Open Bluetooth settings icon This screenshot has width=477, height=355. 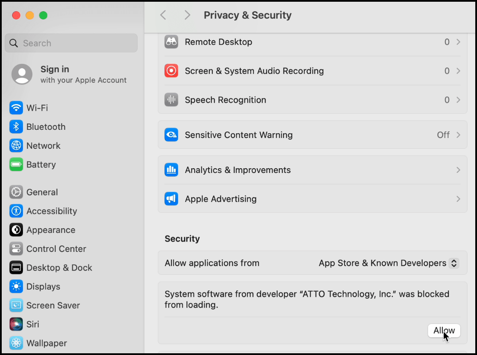16,127
